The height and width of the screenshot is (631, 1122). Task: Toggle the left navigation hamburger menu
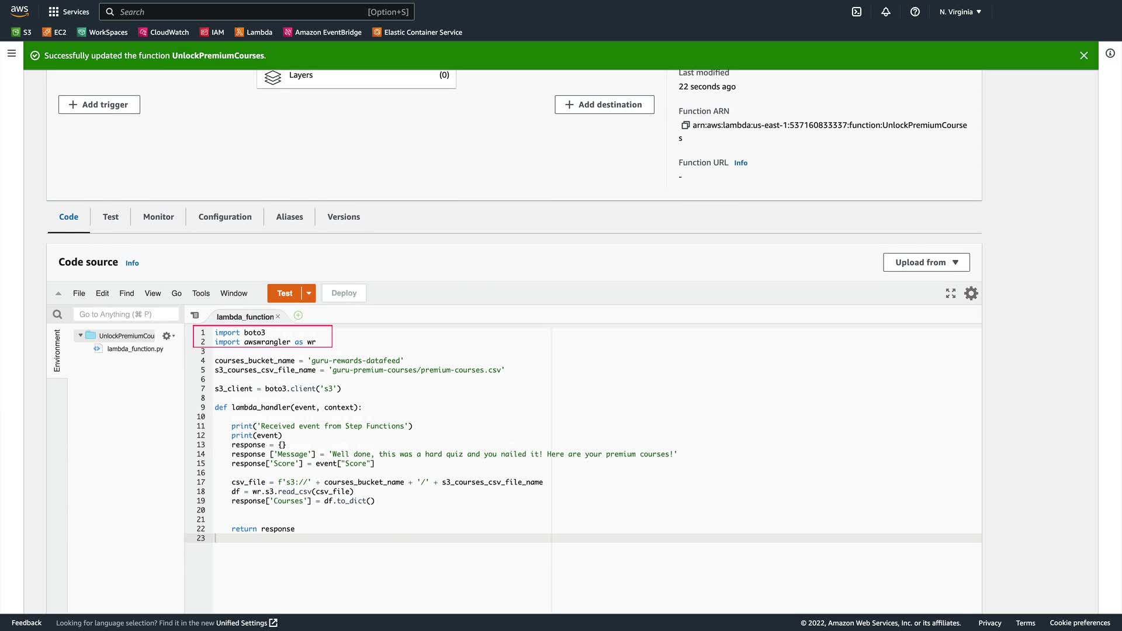click(x=11, y=53)
